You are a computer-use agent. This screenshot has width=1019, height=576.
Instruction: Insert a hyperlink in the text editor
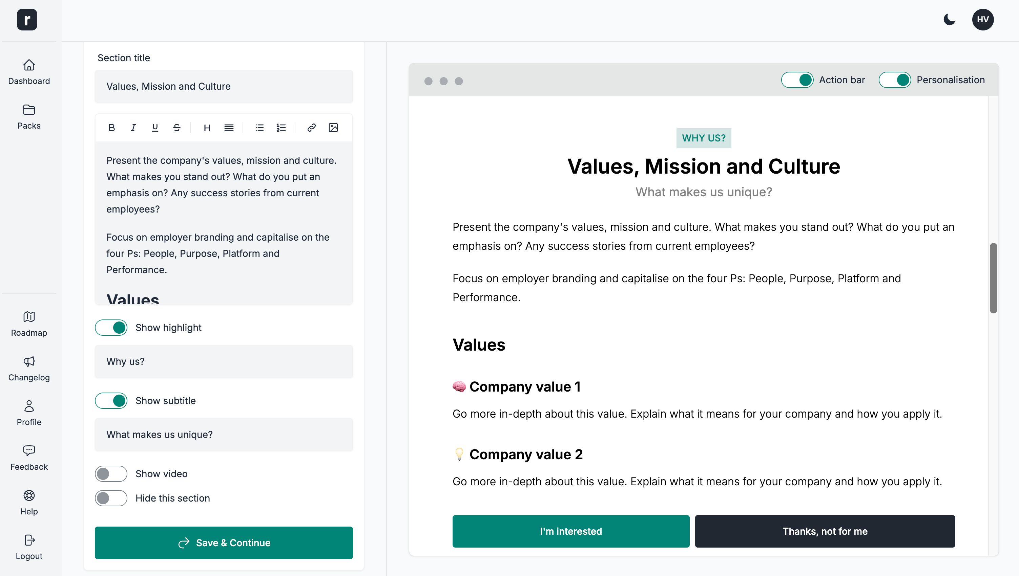[x=311, y=127]
